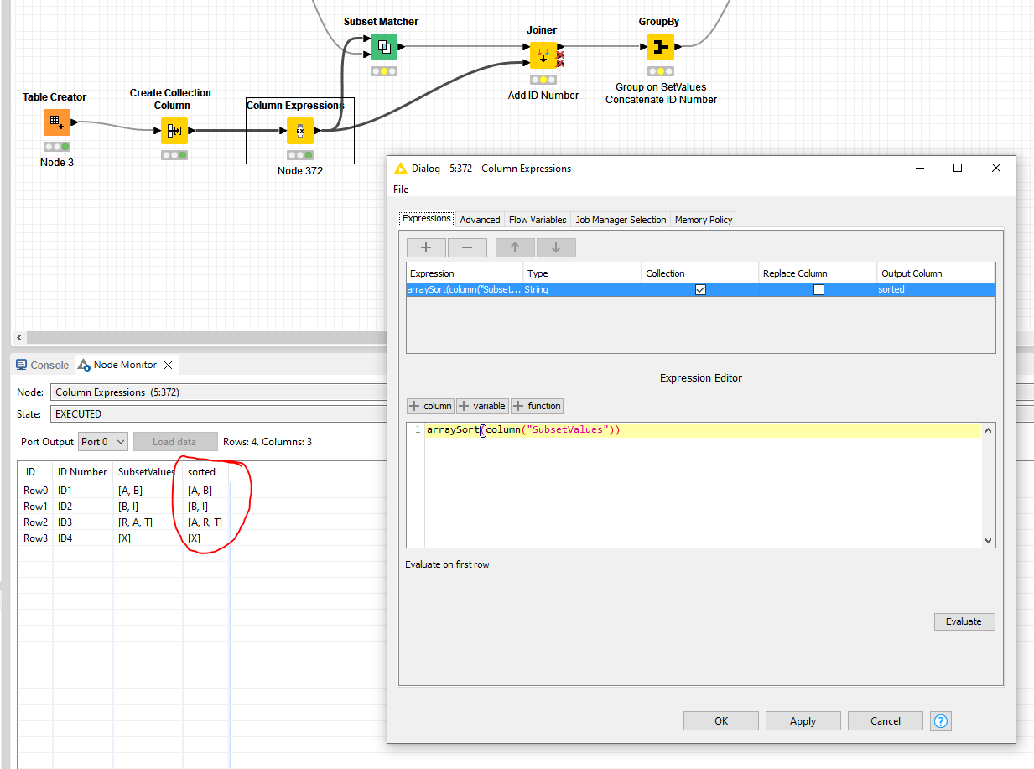Click the Load data button
Image resolution: width=1034 pixels, height=769 pixels.
[x=174, y=442]
